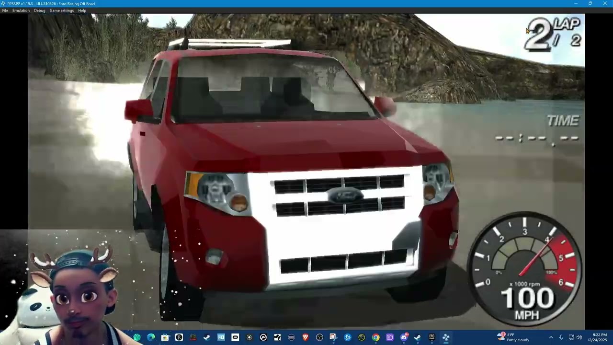Click the 100 MPH speed readout
613x345 pixels.
click(527, 303)
